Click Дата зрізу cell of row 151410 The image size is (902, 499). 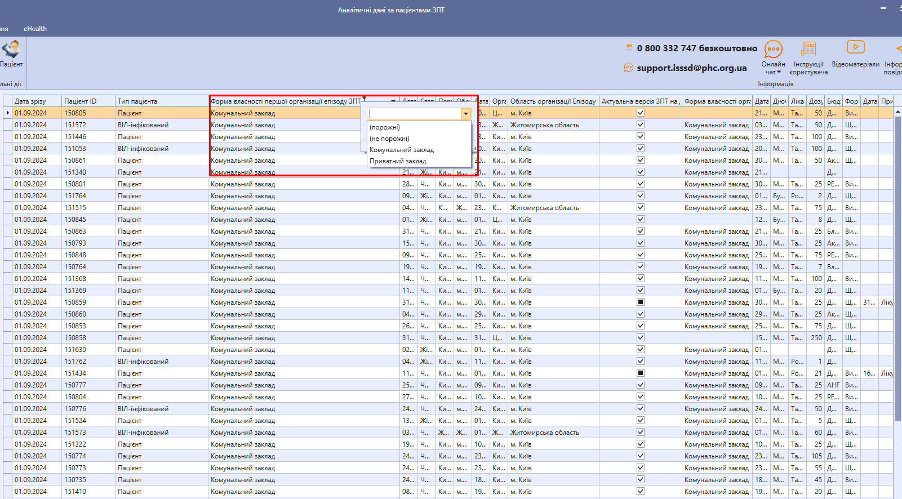[x=37, y=492]
